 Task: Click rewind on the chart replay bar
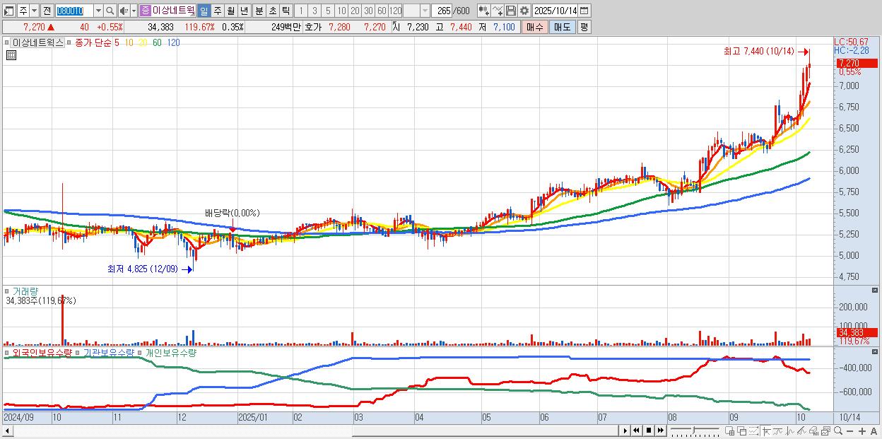(x=636, y=431)
